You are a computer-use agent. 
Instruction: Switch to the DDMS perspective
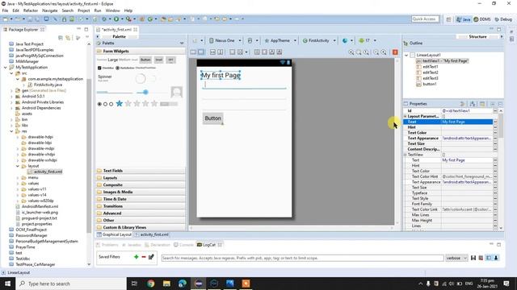point(482,19)
